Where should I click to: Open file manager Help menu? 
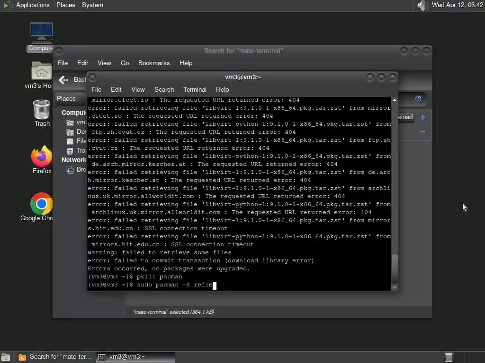[x=186, y=63]
